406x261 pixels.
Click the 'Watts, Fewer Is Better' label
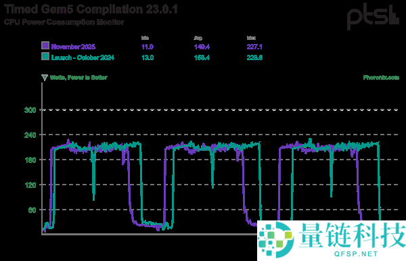(x=78, y=77)
